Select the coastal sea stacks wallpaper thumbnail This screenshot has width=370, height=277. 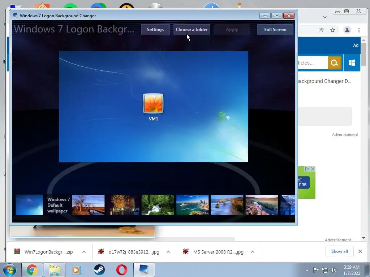[227, 205]
